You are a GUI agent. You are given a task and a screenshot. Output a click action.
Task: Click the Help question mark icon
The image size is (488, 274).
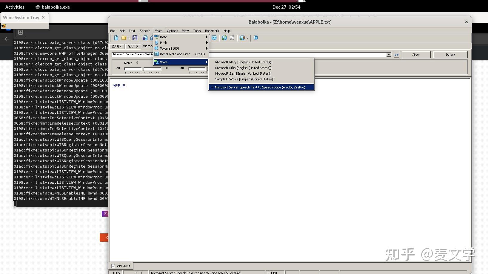tap(256, 38)
